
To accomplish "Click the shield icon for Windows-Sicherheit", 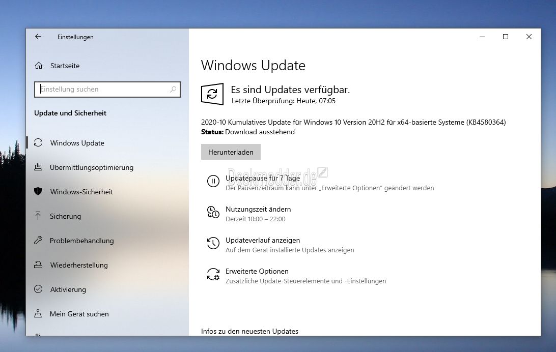I will pos(38,192).
